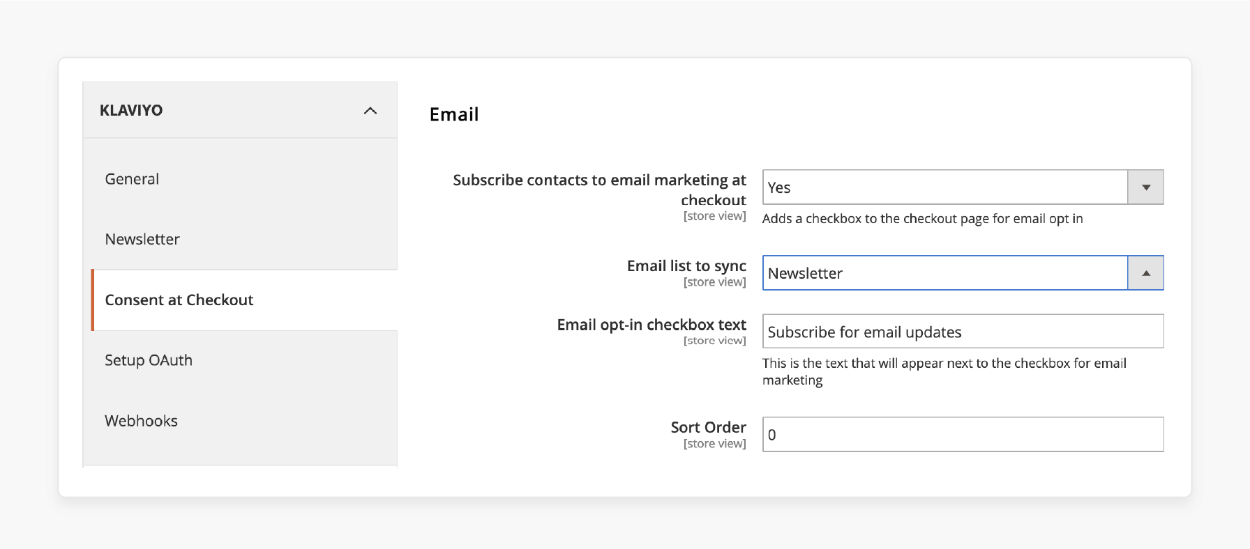
Task: Open the Webhooks tab
Action: coord(141,421)
